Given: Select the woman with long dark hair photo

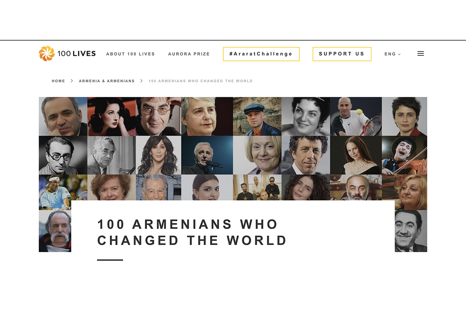Looking at the screenshot, I should pos(158,155).
